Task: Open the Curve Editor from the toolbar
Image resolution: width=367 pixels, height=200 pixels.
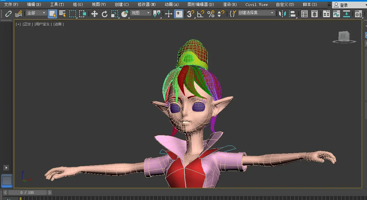Action: [x=337, y=14]
